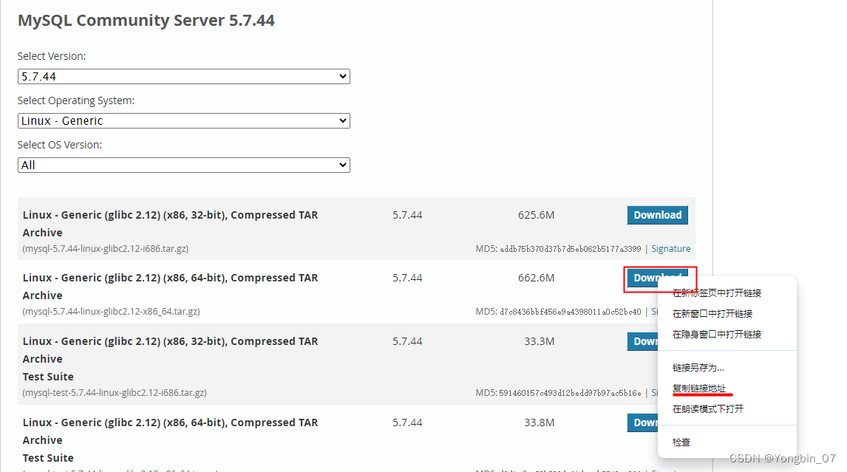Viewport: 847px width, 472px height.
Task: Open Signature link for the i686 tar.gz
Action: click(670, 248)
